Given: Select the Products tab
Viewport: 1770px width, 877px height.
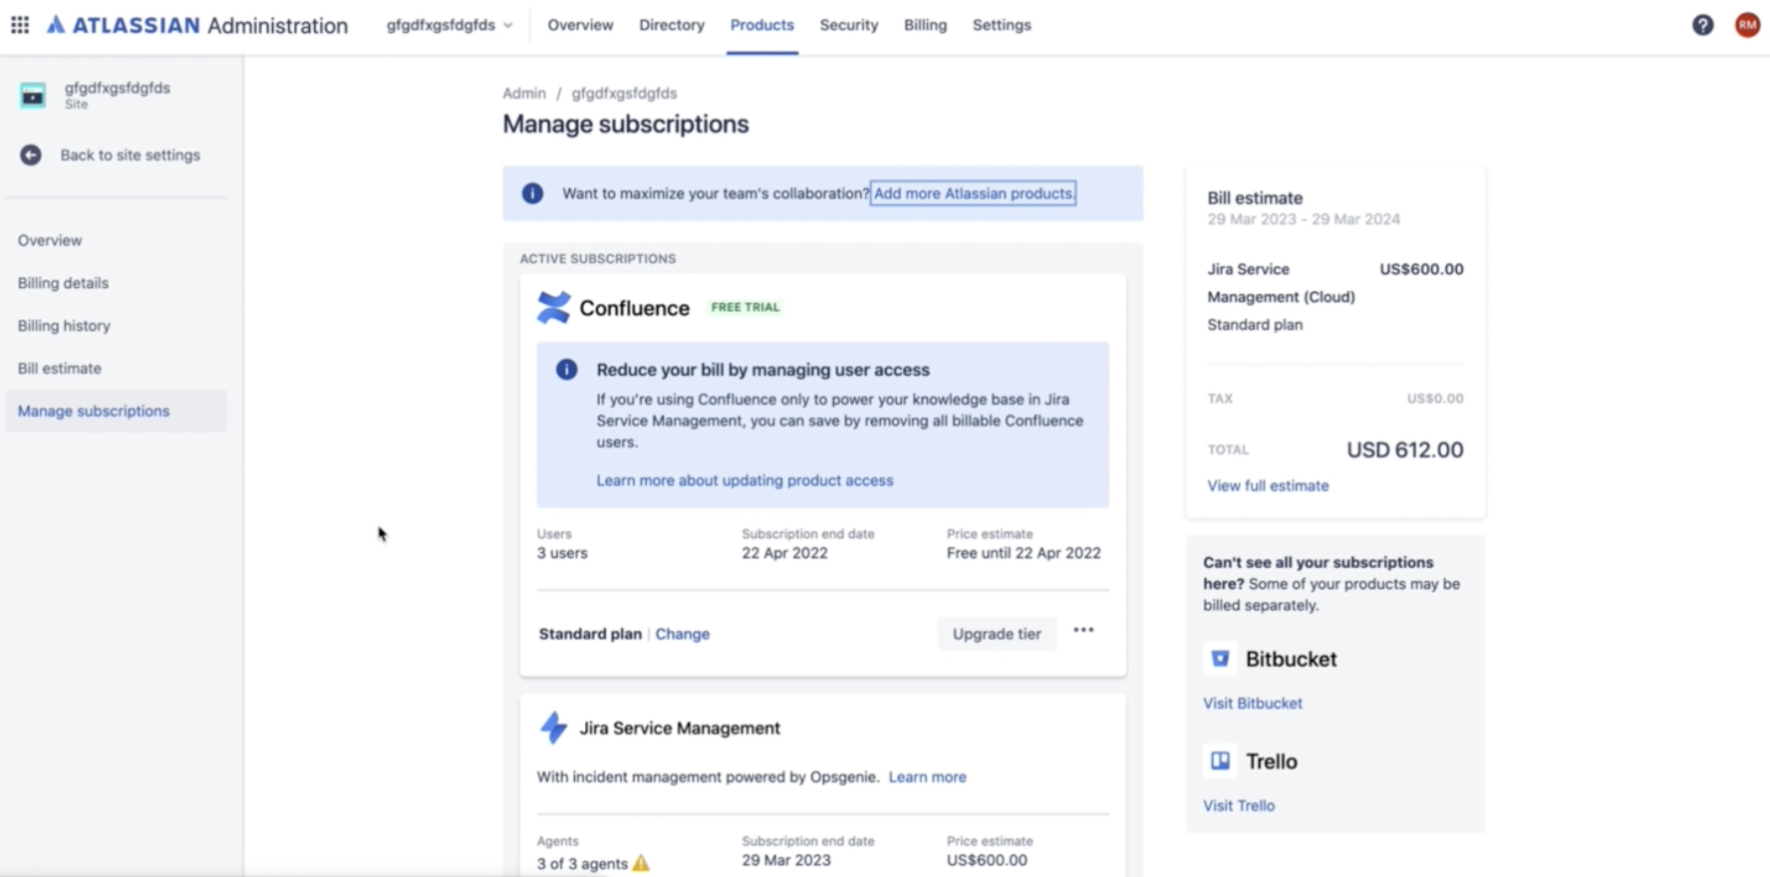Looking at the screenshot, I should (x=761, y=25).
